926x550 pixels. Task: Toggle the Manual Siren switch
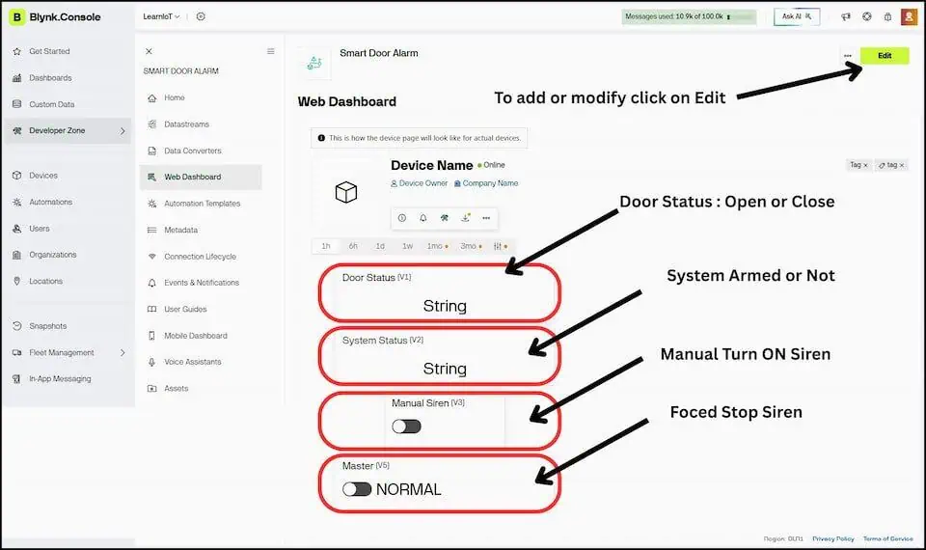[406, 426]
